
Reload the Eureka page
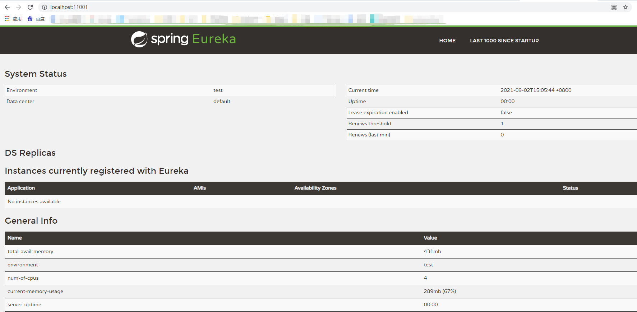[x=30, y=7]
